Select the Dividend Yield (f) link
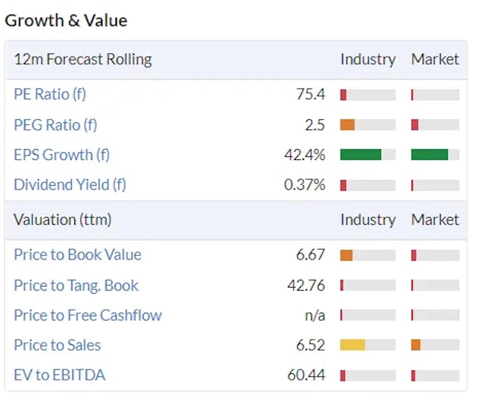This screenshot has width=479, height=405. [69, 185]
